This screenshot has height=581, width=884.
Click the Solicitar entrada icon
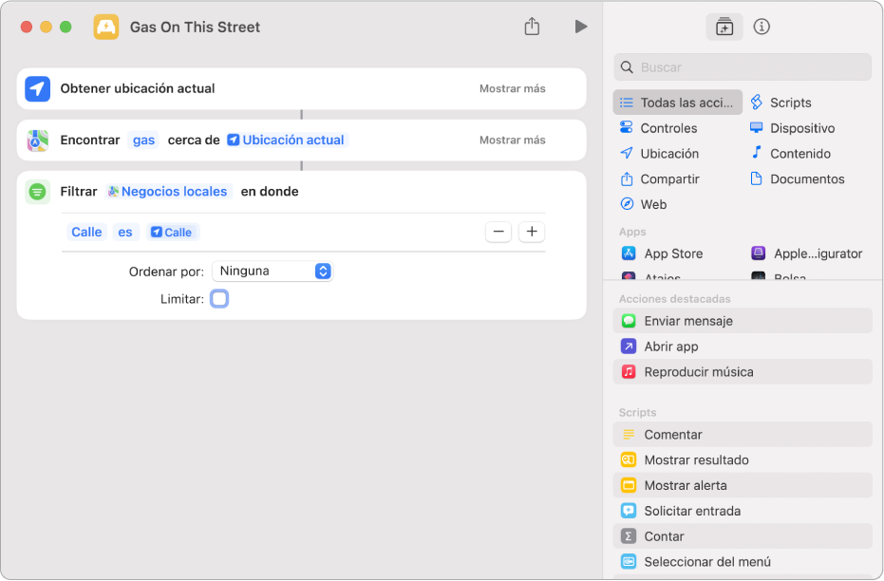coord(628,511)
